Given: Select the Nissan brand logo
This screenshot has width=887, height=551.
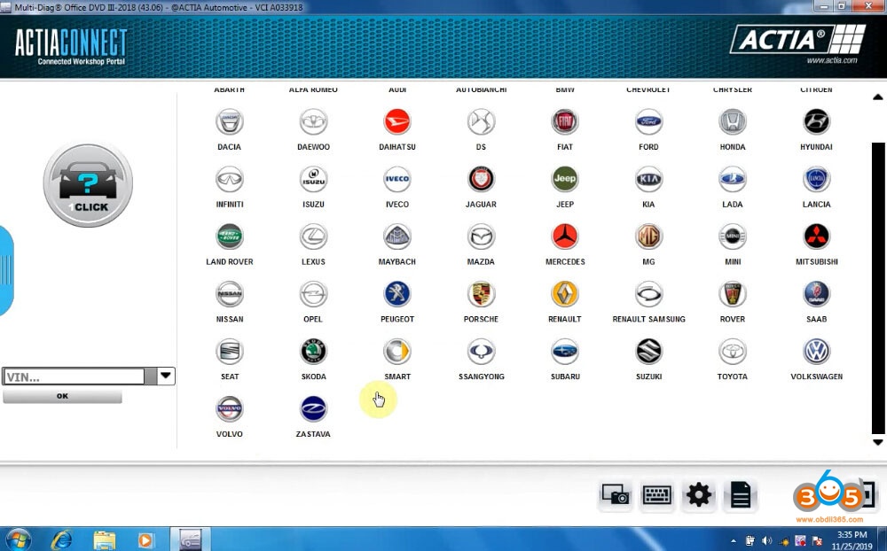Looking at the screenshot, I should tap(229, 294).
